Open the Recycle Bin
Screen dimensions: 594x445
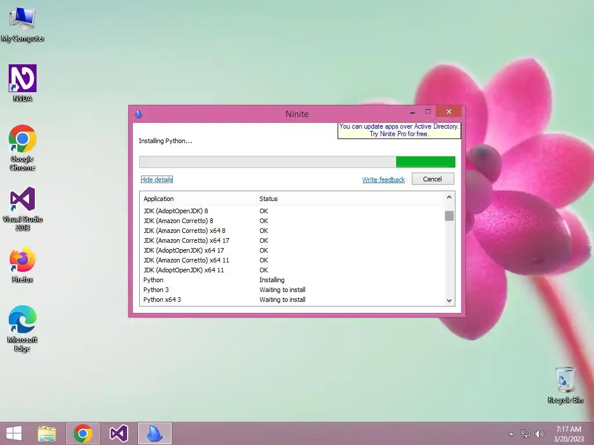pos(565,385)
